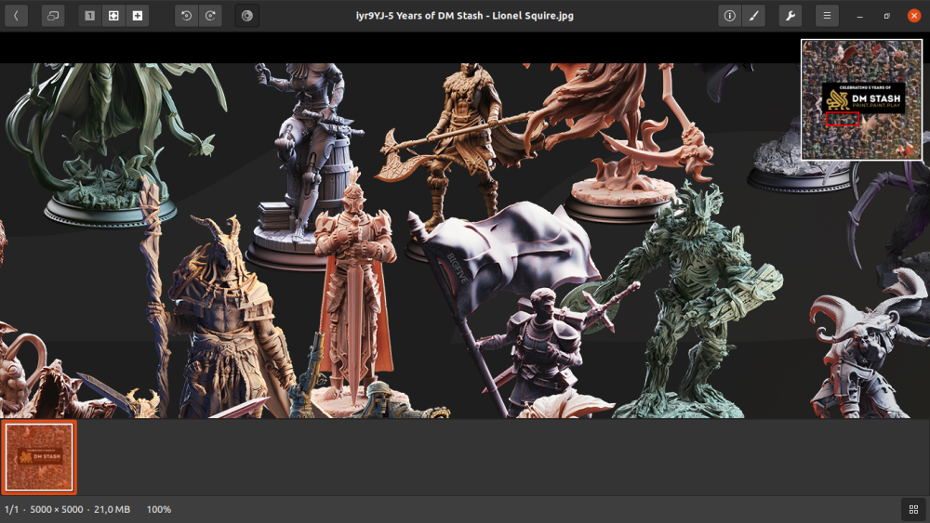Select the DM Stash thumbnail in filmstrip

click(x=39, y=456)
